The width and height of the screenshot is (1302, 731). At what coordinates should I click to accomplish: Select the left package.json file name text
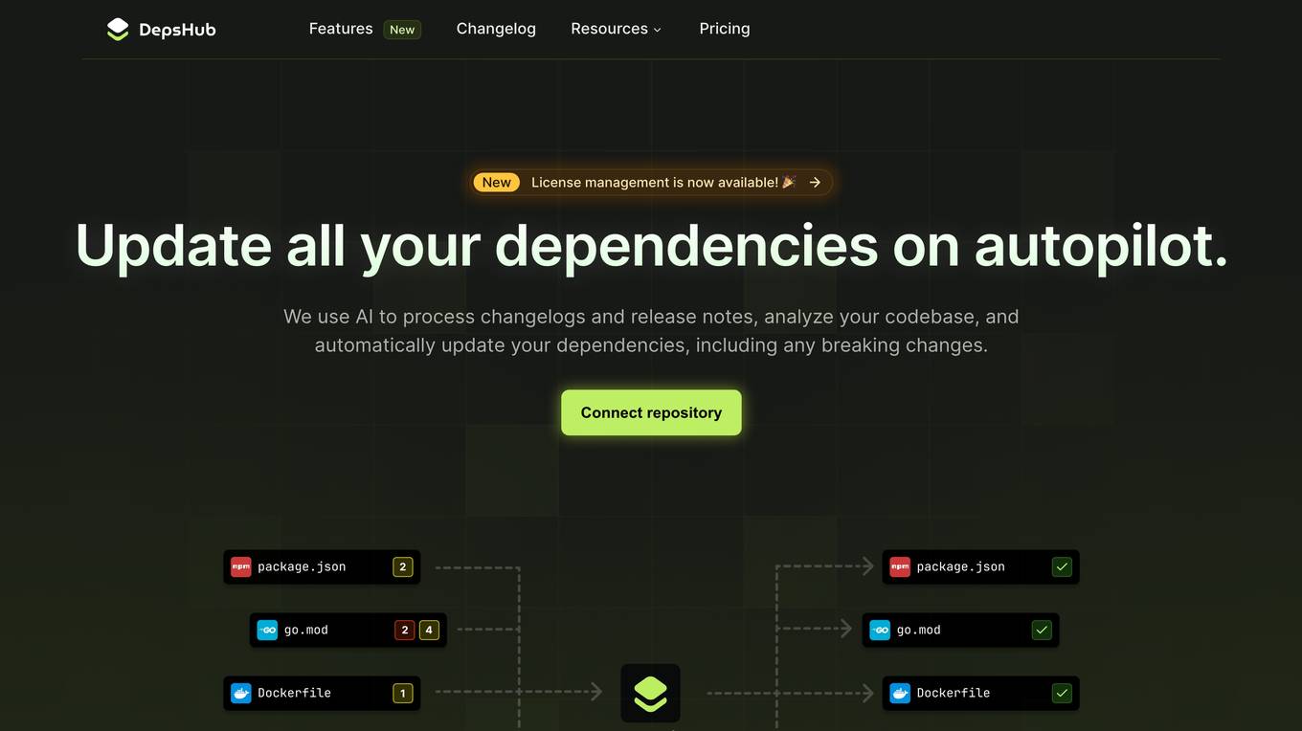coord(302,566)
